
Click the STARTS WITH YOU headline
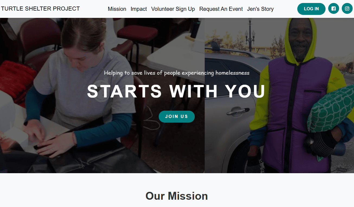176,91
